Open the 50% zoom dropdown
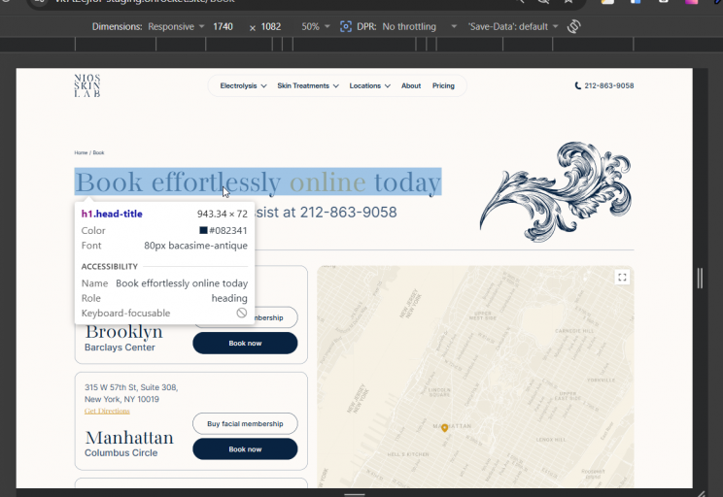Image resolution: width=723 pixels, height=497 pixels. [x=316, y=27]
